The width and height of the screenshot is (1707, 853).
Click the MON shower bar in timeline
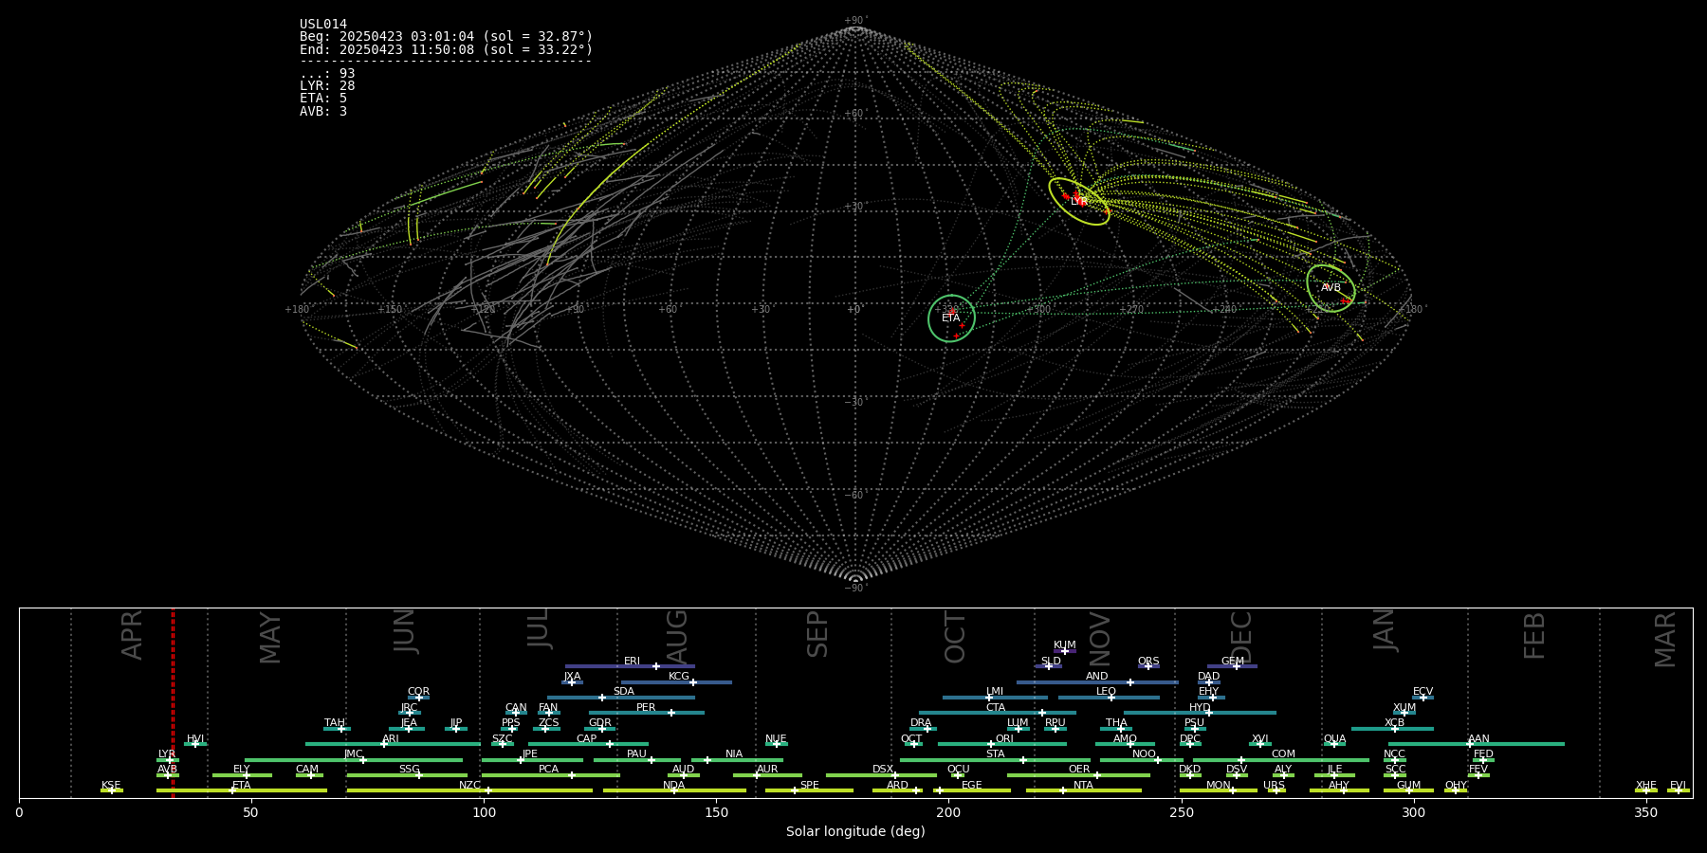pos(1218,790)
